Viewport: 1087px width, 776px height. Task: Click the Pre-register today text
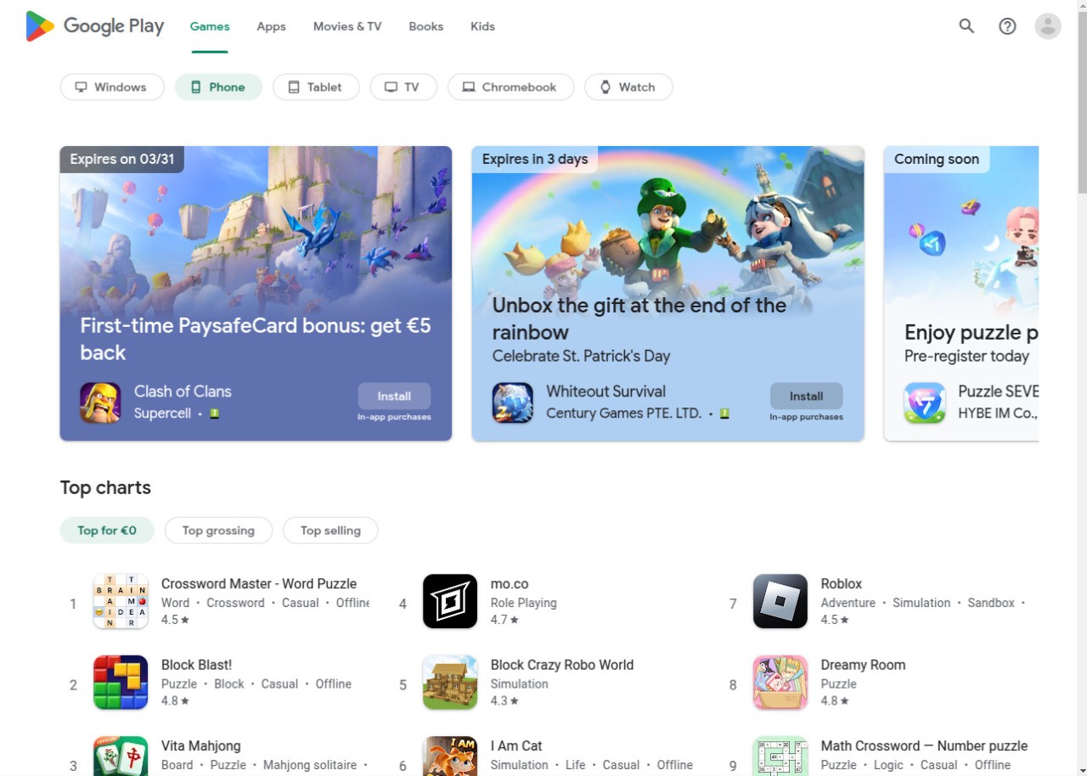[966, 356]
